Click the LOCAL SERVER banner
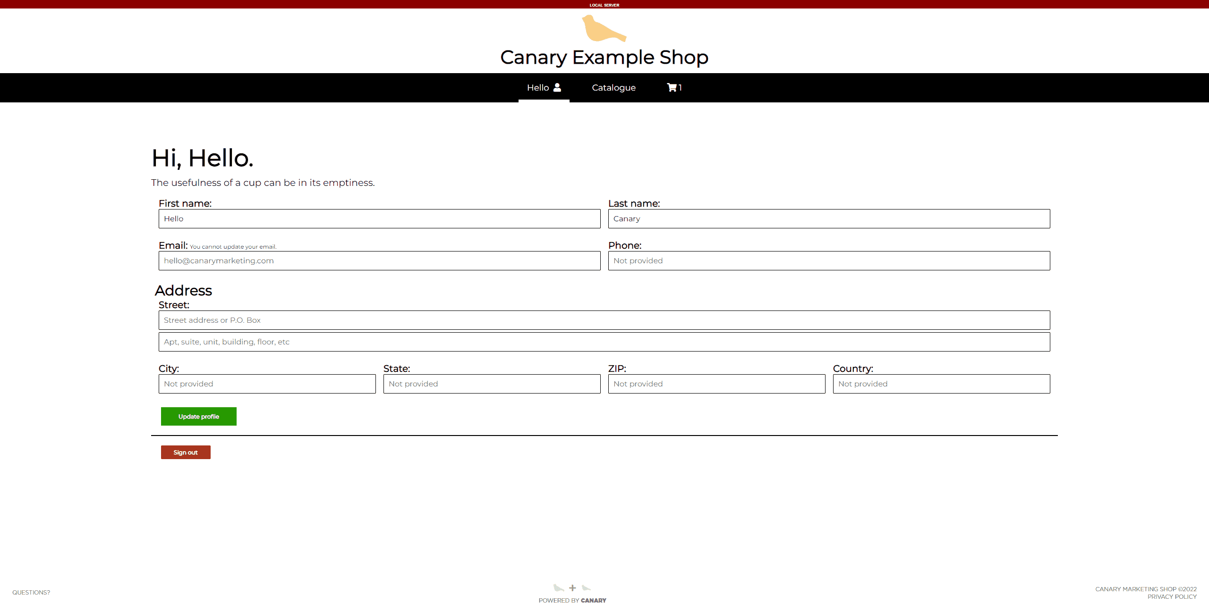 (x=604, y=5)
